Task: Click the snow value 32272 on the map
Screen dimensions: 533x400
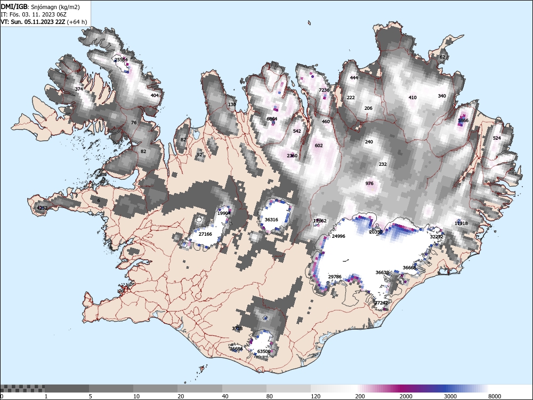Action: click(437, 237)
